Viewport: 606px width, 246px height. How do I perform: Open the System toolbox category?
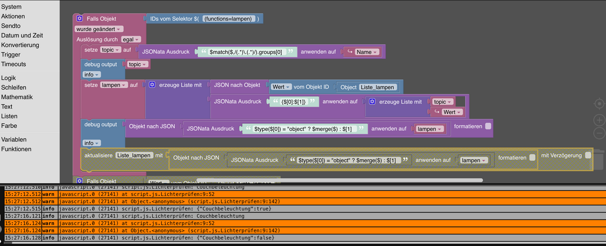pos(11,7)
